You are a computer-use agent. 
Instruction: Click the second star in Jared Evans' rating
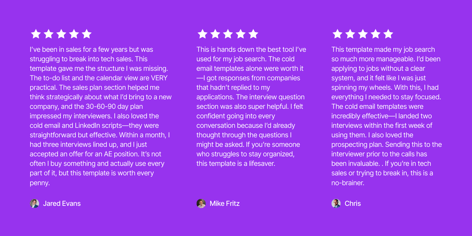click(x=49, y=34)
